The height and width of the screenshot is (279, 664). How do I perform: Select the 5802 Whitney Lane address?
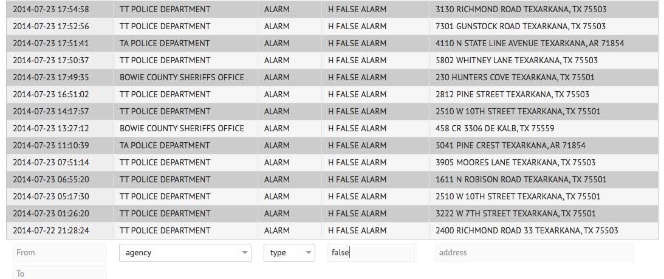point(516,61)
